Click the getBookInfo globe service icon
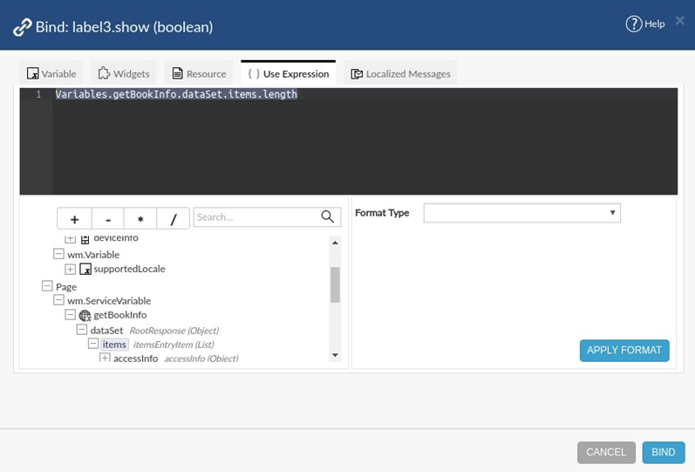 85,315
